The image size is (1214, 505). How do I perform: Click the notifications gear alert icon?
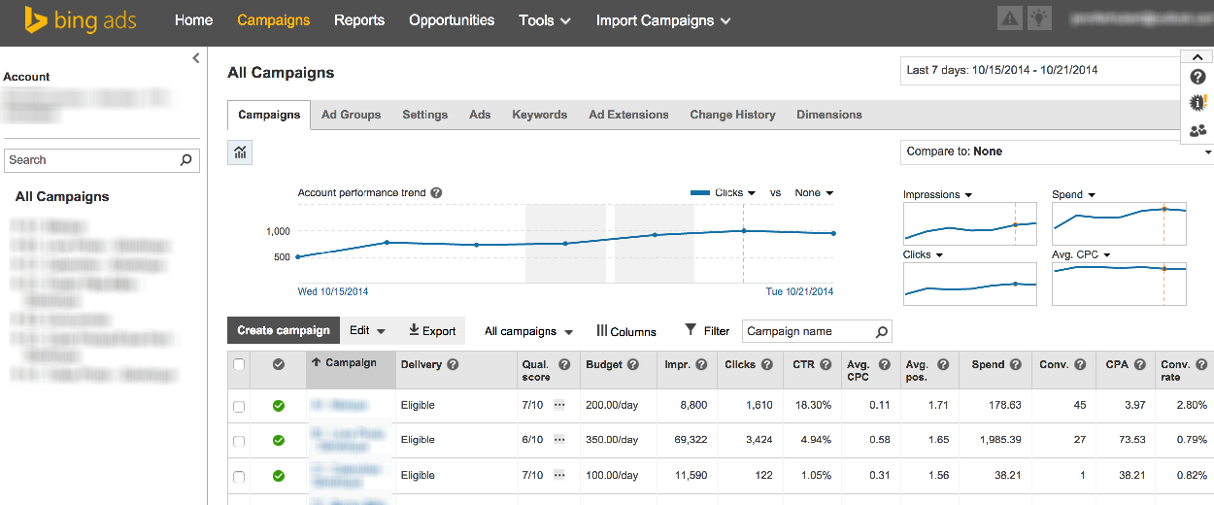click(x=1197, y=103)
